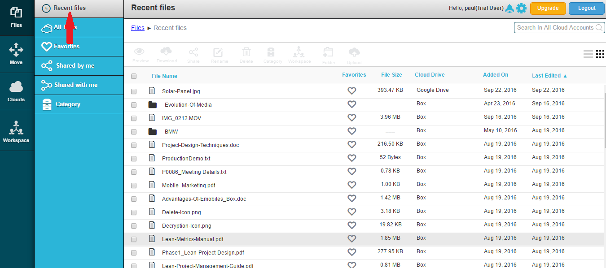Favorite Solar-Panel.jpg with heart icon
The height and width of the screenshot is (268, 606).
tap(352, 91)
